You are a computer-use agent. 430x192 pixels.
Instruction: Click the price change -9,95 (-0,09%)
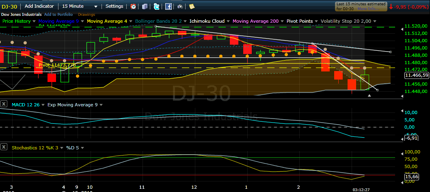click(x=411, y=6)
